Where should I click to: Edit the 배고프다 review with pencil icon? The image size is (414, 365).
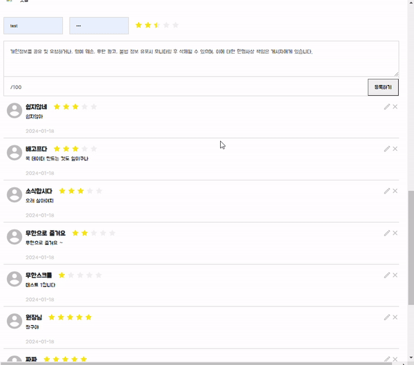[387, 149]
